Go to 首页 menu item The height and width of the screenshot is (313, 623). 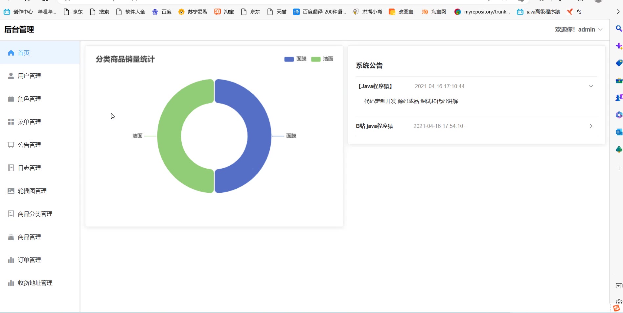click(x=40, y=53)
